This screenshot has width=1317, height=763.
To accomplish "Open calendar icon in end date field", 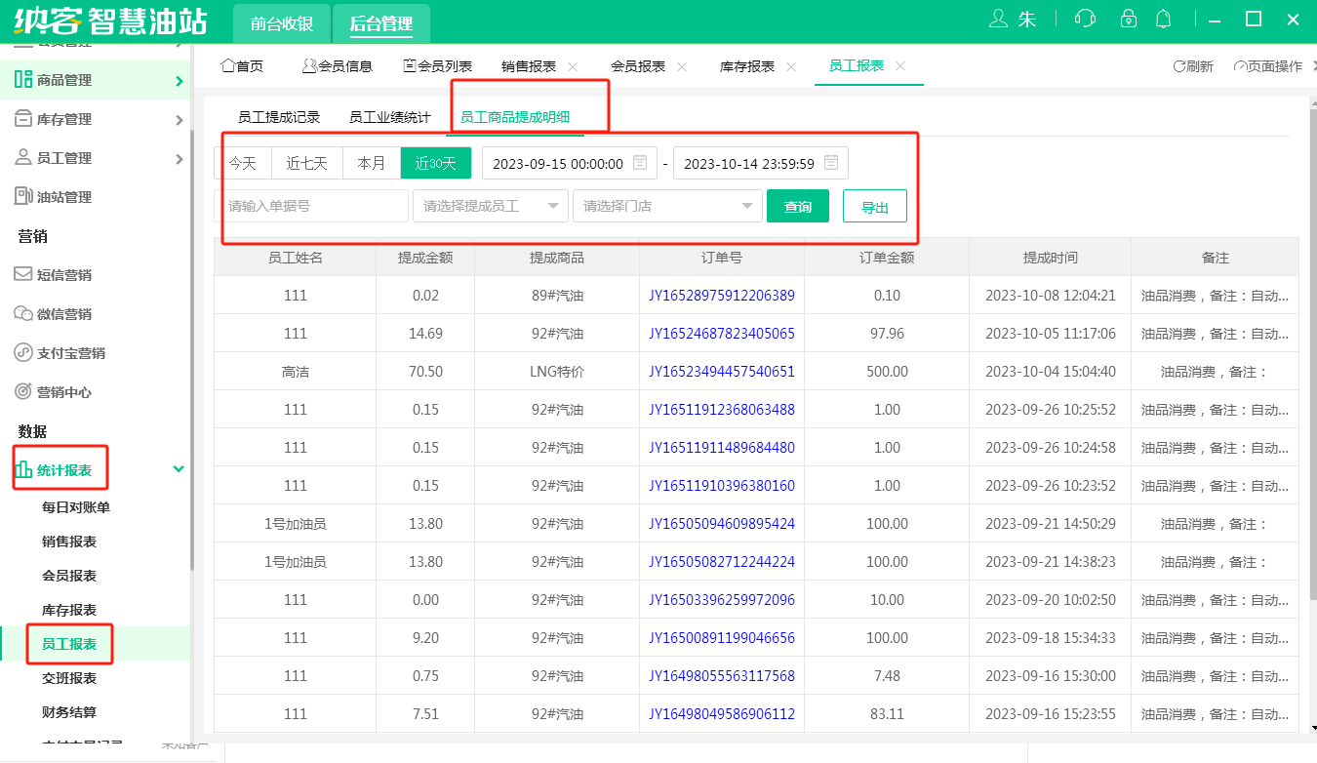I will (x=831, y=163).
